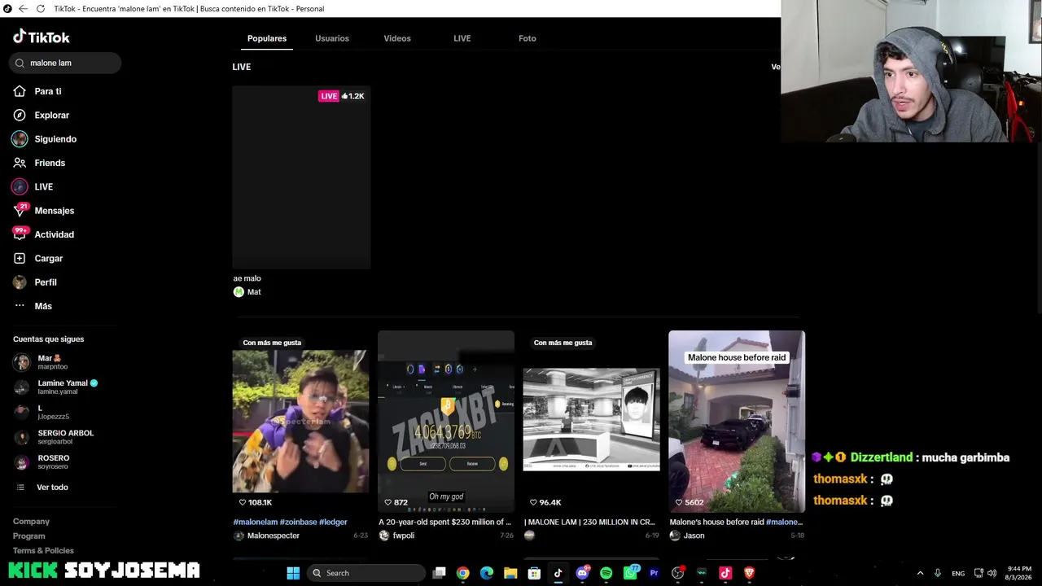Open OBS Studio from the taskbar

click(677, 573)
